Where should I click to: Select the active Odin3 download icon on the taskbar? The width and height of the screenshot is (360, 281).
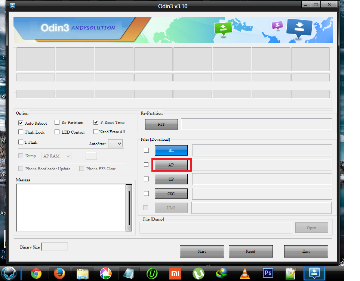point(314,273)
